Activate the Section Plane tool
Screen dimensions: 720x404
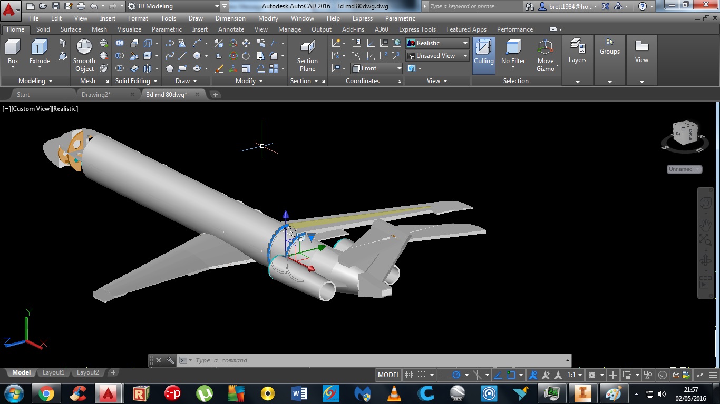[x=307, y=58]
